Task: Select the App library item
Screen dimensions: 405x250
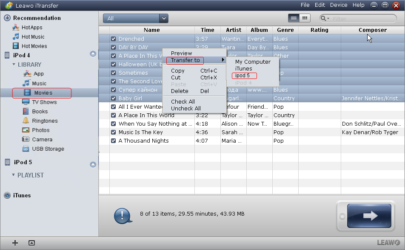Action: coord(34,74)
